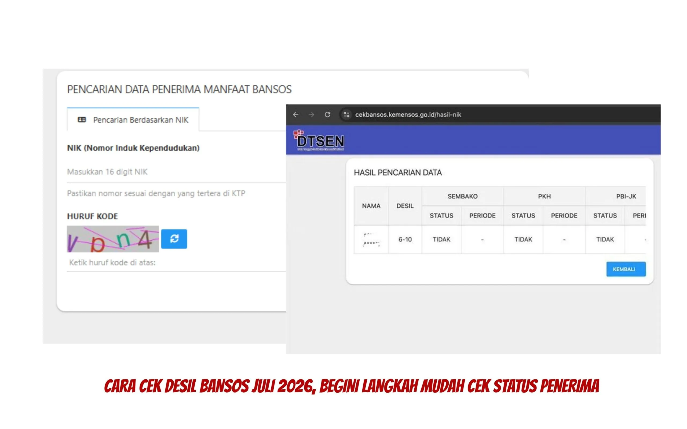
Task: Click the captcha image vbn4
Action: pyautogui.click(x=113, y=239)
